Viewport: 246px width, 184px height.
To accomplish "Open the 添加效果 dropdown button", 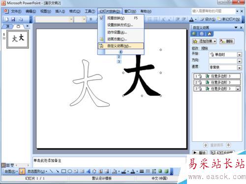I will [x=204, y=41].
